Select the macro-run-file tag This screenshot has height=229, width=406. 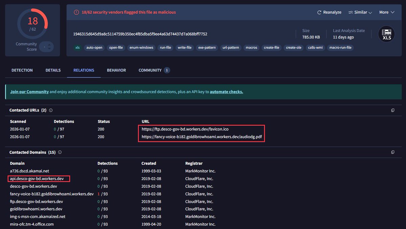340,48
